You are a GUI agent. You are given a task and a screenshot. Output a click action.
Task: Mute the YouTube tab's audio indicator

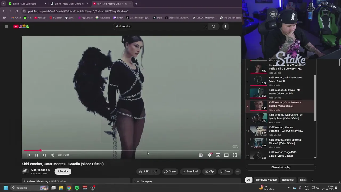(125, 4)
